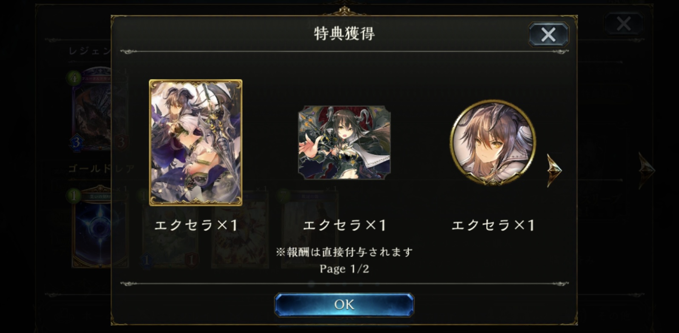This screenshot has width=679, height=333.
Task: Select the エクセラ wide illustration reward
Action: [x=344, y=143]
